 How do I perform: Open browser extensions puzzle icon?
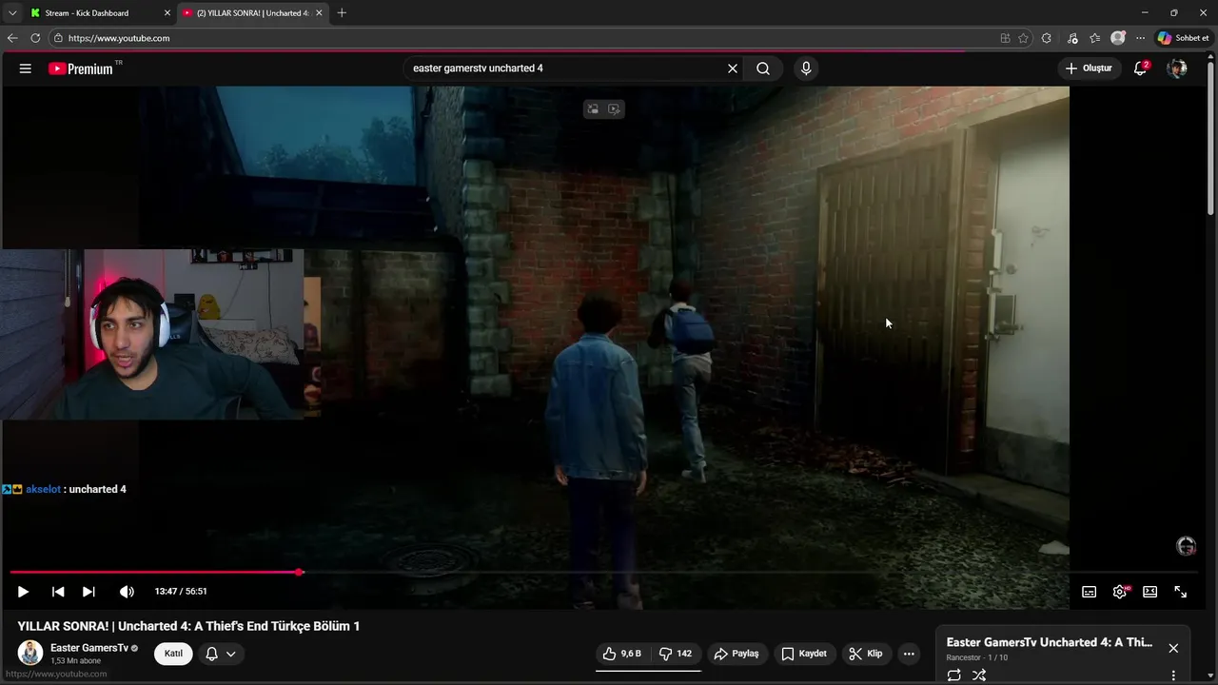tap(1047, 38)
